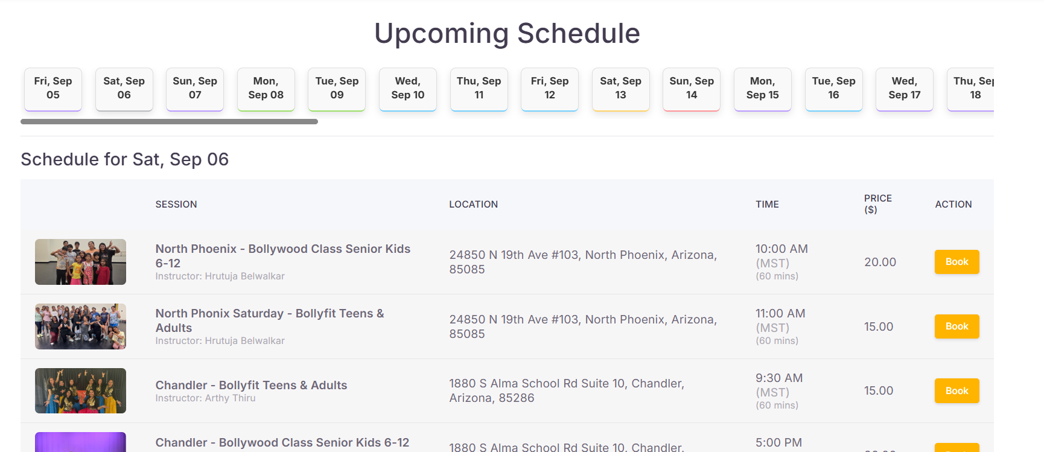Click the horizontal date strip scrollbar
The height and width of the screenshot is (452, 1044).
[169, 122]
